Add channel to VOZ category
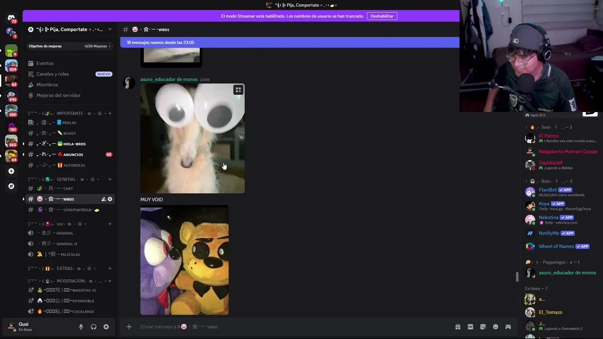 pos(110,224)
